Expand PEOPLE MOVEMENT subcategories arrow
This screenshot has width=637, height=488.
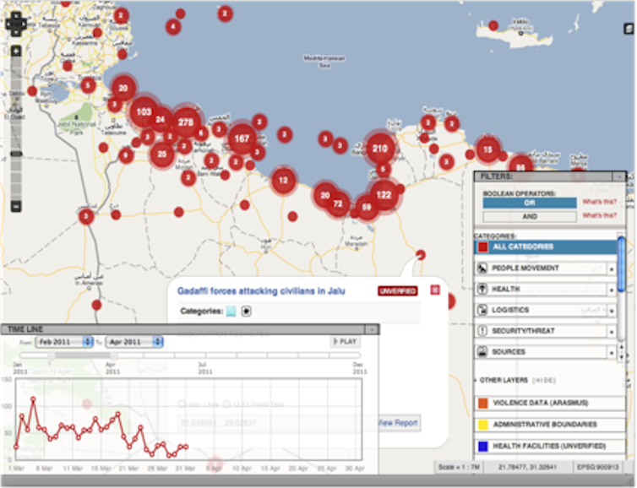(612, 268)
